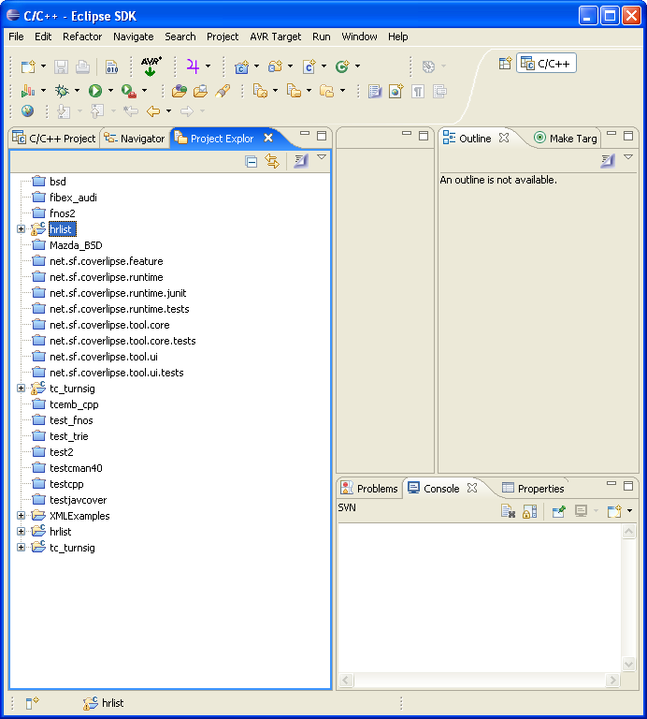
Task: Open the Back history dropdown arrow
Action: tap(168, 111)
